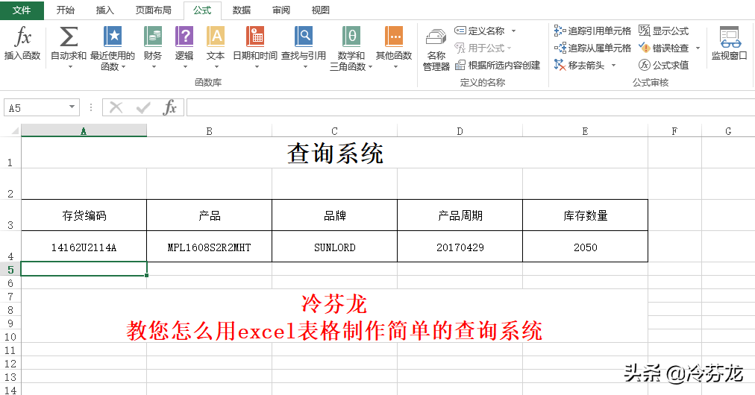Open More Functions (其他函数) icon
The width and height of the screenshot is (755, 395).
pyautogui.click(x=394, y=37)
